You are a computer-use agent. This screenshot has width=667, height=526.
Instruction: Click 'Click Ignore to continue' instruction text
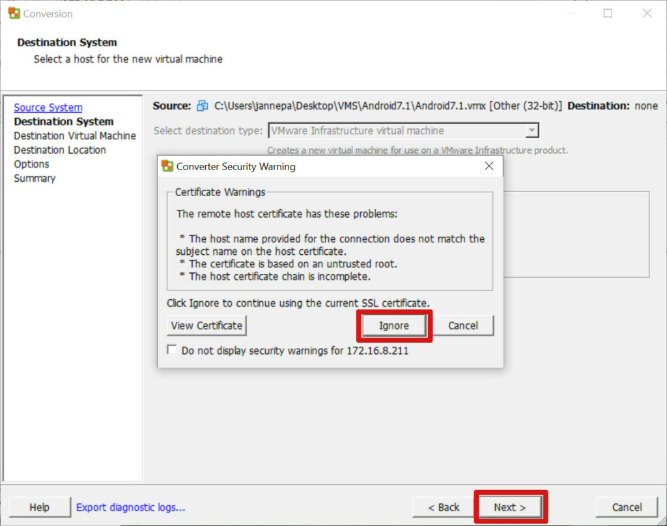pyautogui.click(x=298, y=303)
